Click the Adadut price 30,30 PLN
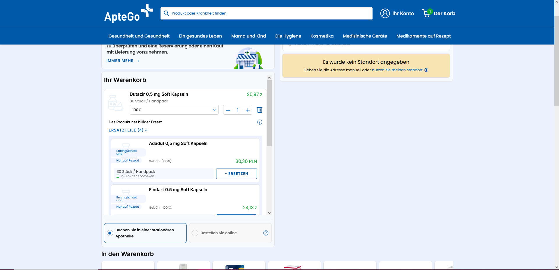This screenshot has height=270, width=559. 246,161
